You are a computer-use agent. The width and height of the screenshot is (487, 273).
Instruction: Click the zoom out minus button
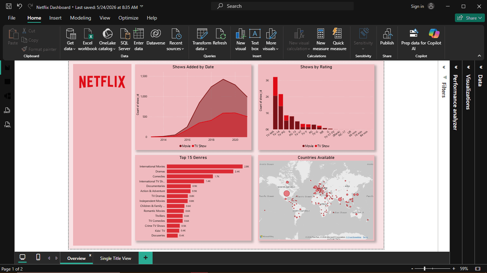(413, 269)
